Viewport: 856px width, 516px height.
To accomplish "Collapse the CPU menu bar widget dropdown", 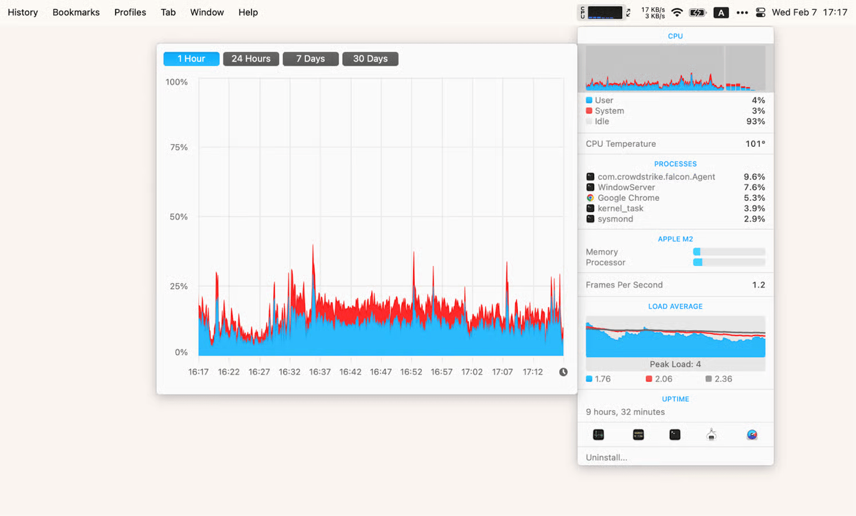I will coord(601,13).
